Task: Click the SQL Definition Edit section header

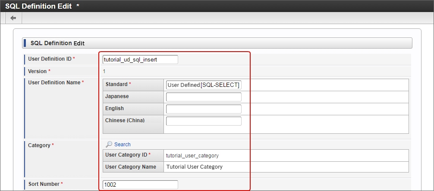Action: [x=57, y=43]
